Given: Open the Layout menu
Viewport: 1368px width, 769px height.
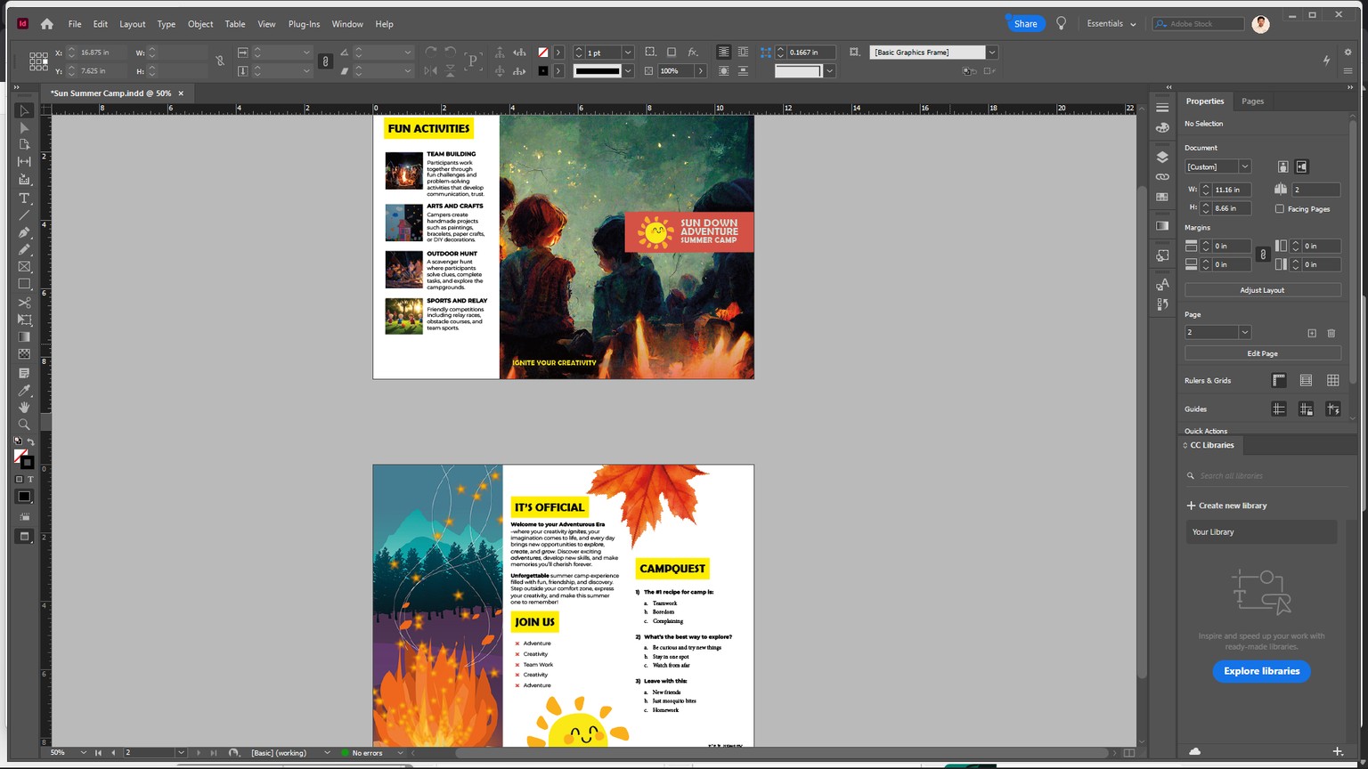Looking at the screenshot, I should tap(132, 24).
